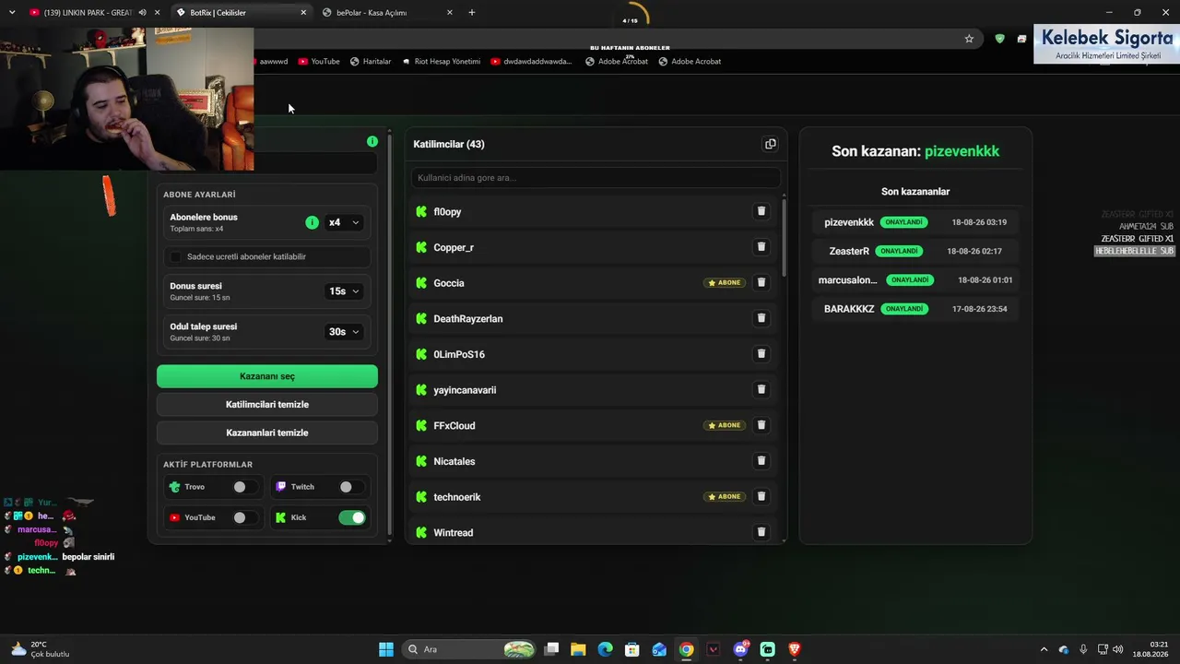Click Kick logo next to fl0opy

coord(421,211)
